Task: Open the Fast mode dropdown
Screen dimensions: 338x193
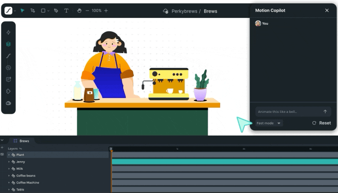Action: point(269,123)
